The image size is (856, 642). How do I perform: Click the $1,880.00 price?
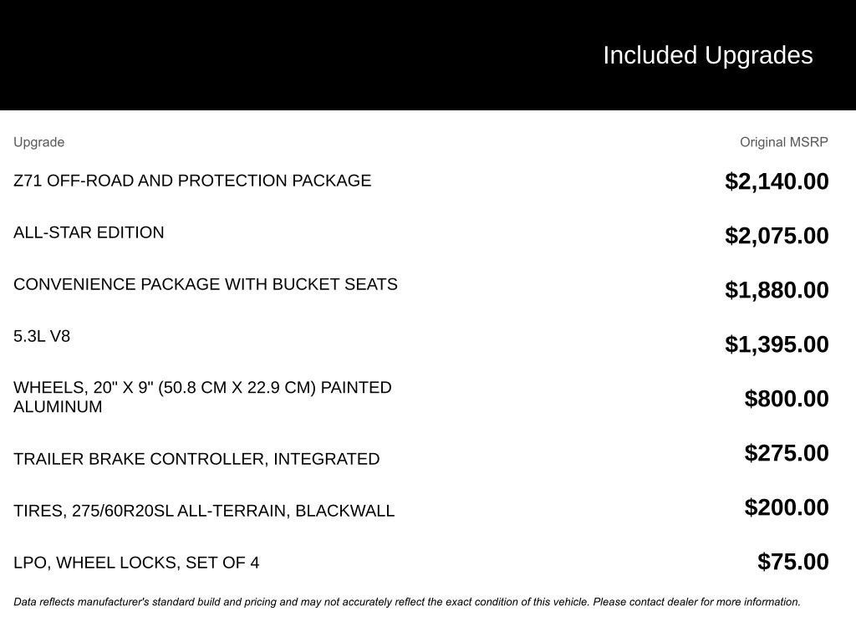point(777,290)
